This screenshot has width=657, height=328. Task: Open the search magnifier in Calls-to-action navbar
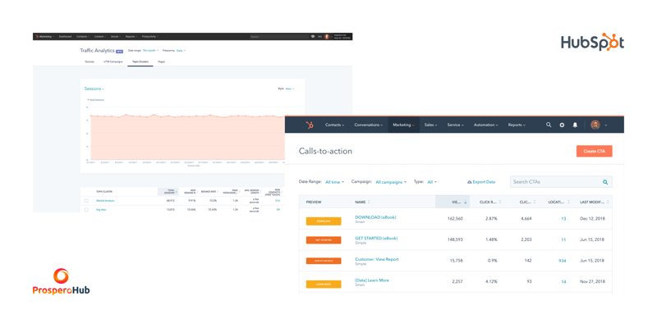click(x=549, y=125)
